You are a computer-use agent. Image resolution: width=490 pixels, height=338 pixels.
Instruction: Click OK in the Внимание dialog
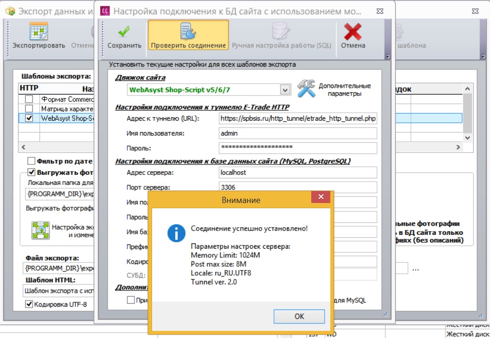(299, 316)
